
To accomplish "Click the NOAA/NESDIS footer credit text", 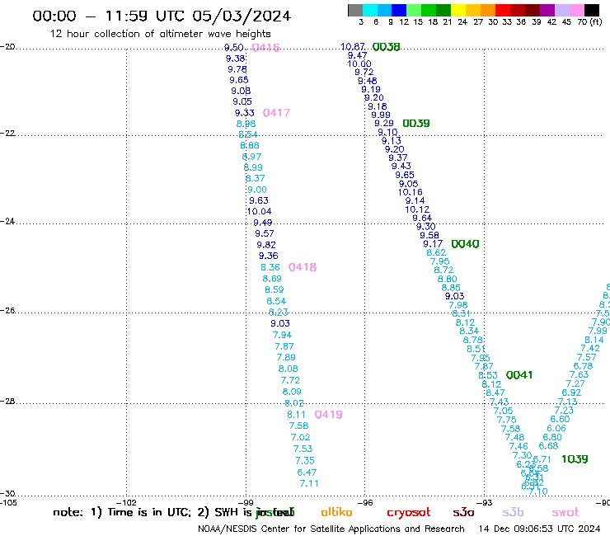I will click(x=331, y=529).
